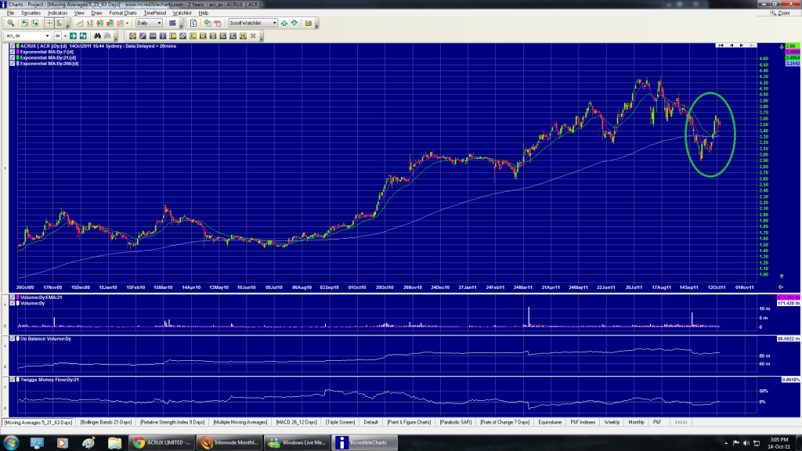Click the magnifier zoom tool icon
Viewport: 802px width, 451px height.
(x=10, y=23)
